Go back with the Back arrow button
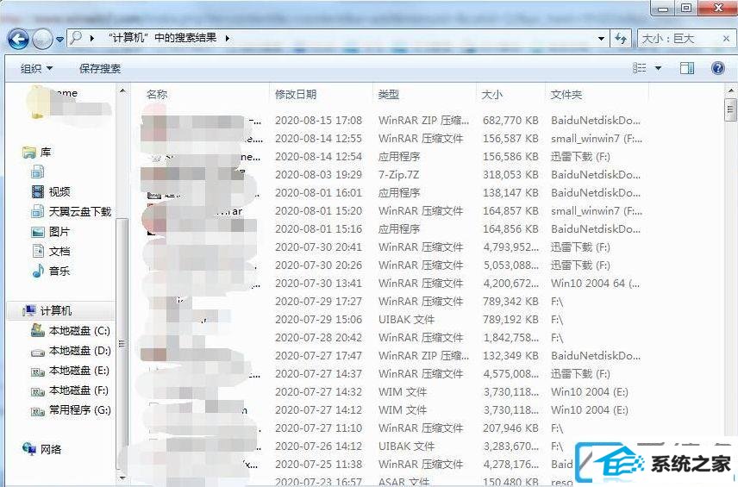 tap(18, 39)
